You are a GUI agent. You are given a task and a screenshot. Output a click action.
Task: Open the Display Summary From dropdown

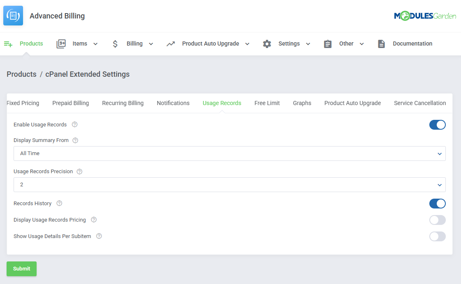229,153
